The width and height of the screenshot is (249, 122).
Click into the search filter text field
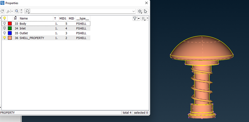pyautogui.click(x=81, y=11)
